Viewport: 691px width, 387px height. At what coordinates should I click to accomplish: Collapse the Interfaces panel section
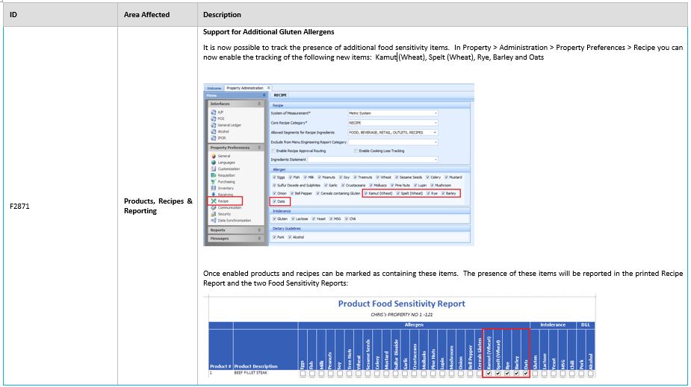tap(260, 104)
